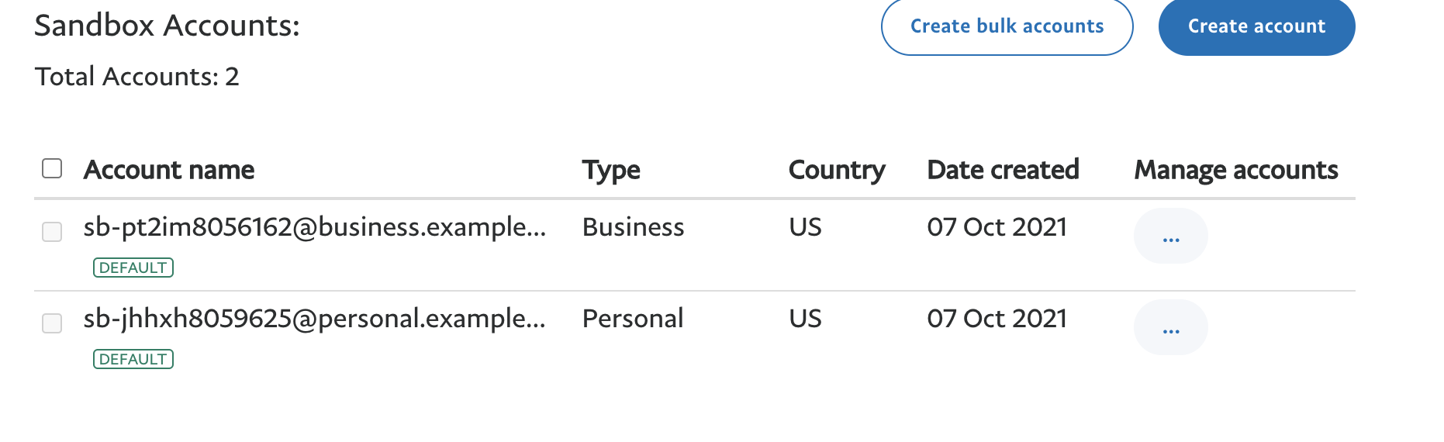Click DEFAULT badge under business account
The image size is (1444, 442).
click(133, 268)
